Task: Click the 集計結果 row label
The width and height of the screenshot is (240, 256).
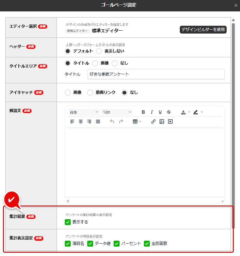Action: [x=17, y=217]
